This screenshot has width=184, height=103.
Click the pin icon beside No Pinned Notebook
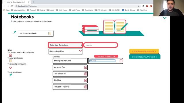pyautogui.click(x=15, y=32)
